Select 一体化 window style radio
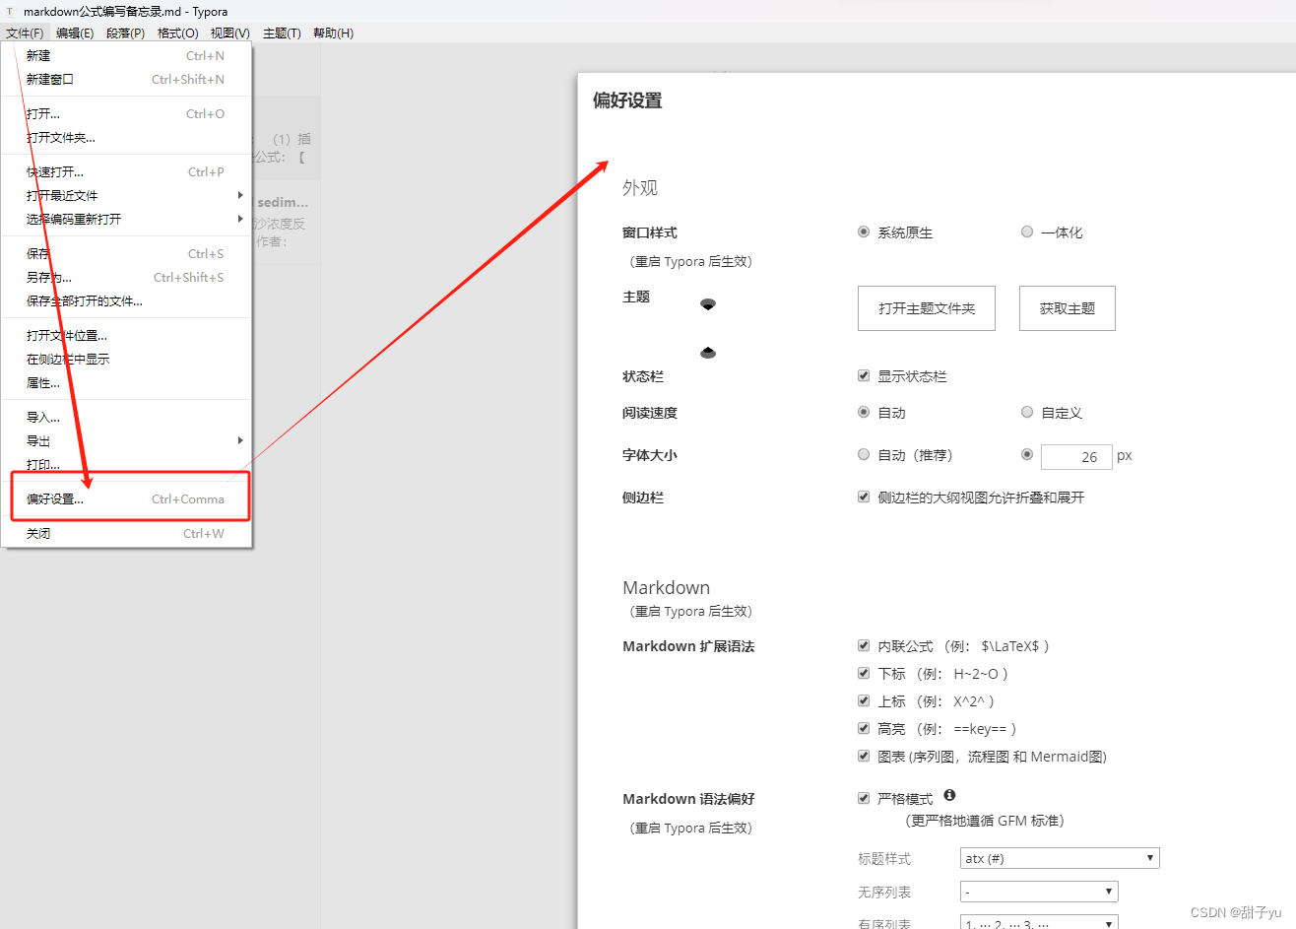1296x929 pixels. [x=1027, y=232]
